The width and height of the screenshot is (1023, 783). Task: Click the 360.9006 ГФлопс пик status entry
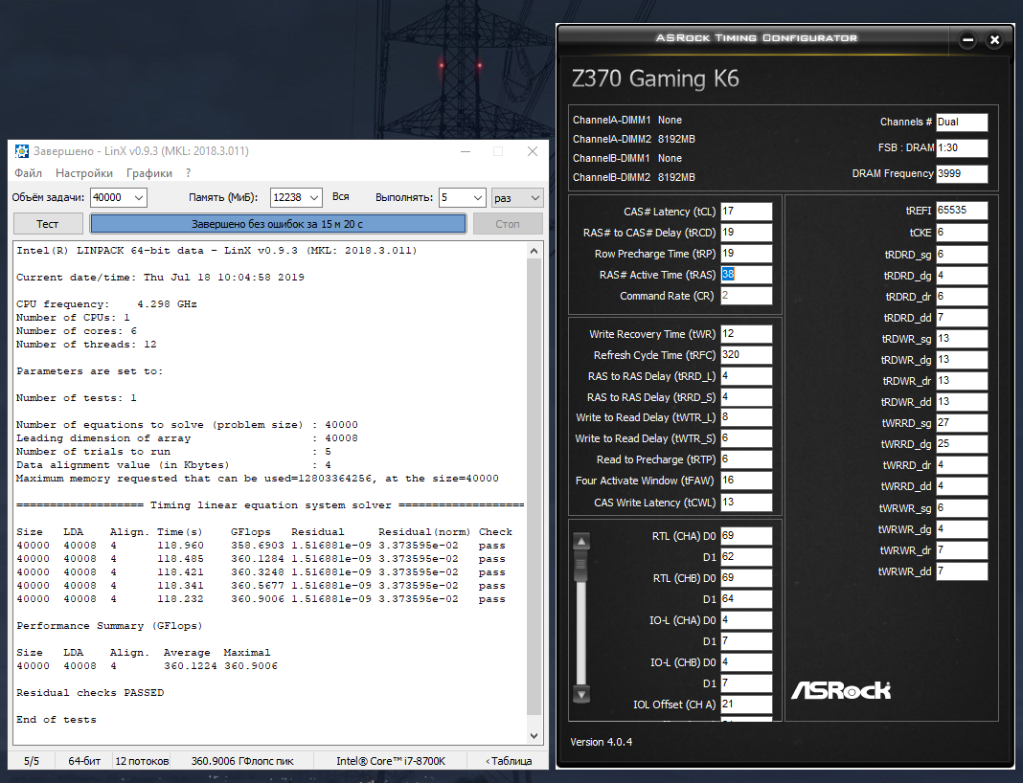point(242,761)
